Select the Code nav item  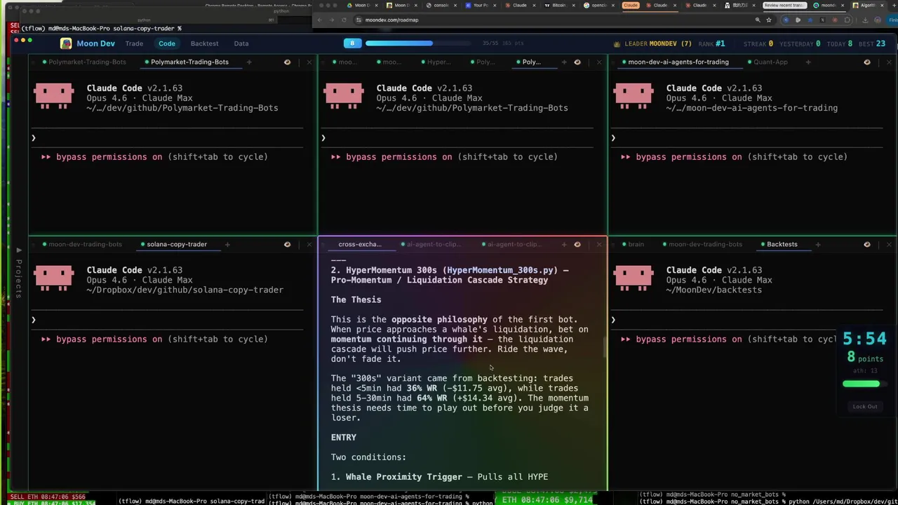[167, 43]
